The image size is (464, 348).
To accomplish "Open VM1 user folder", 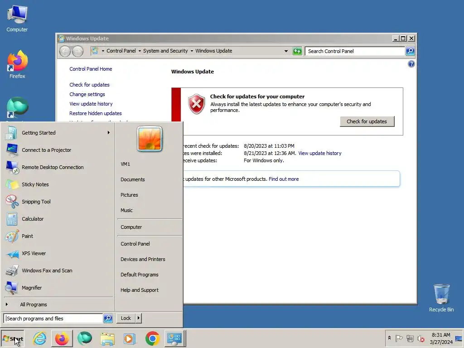I will click(x=125, y=164).
